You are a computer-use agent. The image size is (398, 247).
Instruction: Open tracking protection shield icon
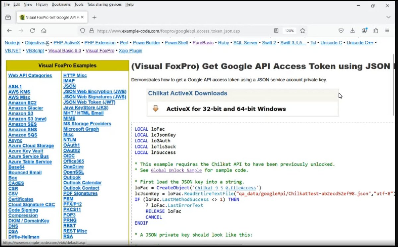point(83,30)
